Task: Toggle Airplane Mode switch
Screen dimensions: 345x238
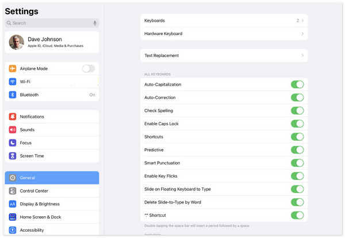Action: click(89, 68)
